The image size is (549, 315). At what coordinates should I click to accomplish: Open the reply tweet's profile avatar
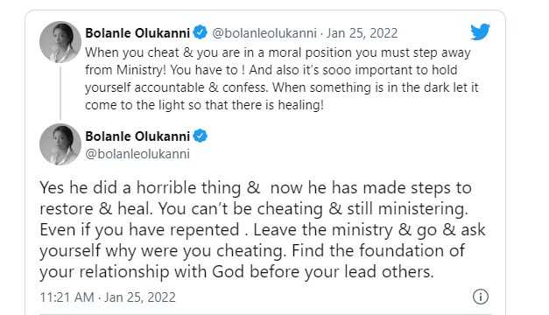[x=60, y=143]
